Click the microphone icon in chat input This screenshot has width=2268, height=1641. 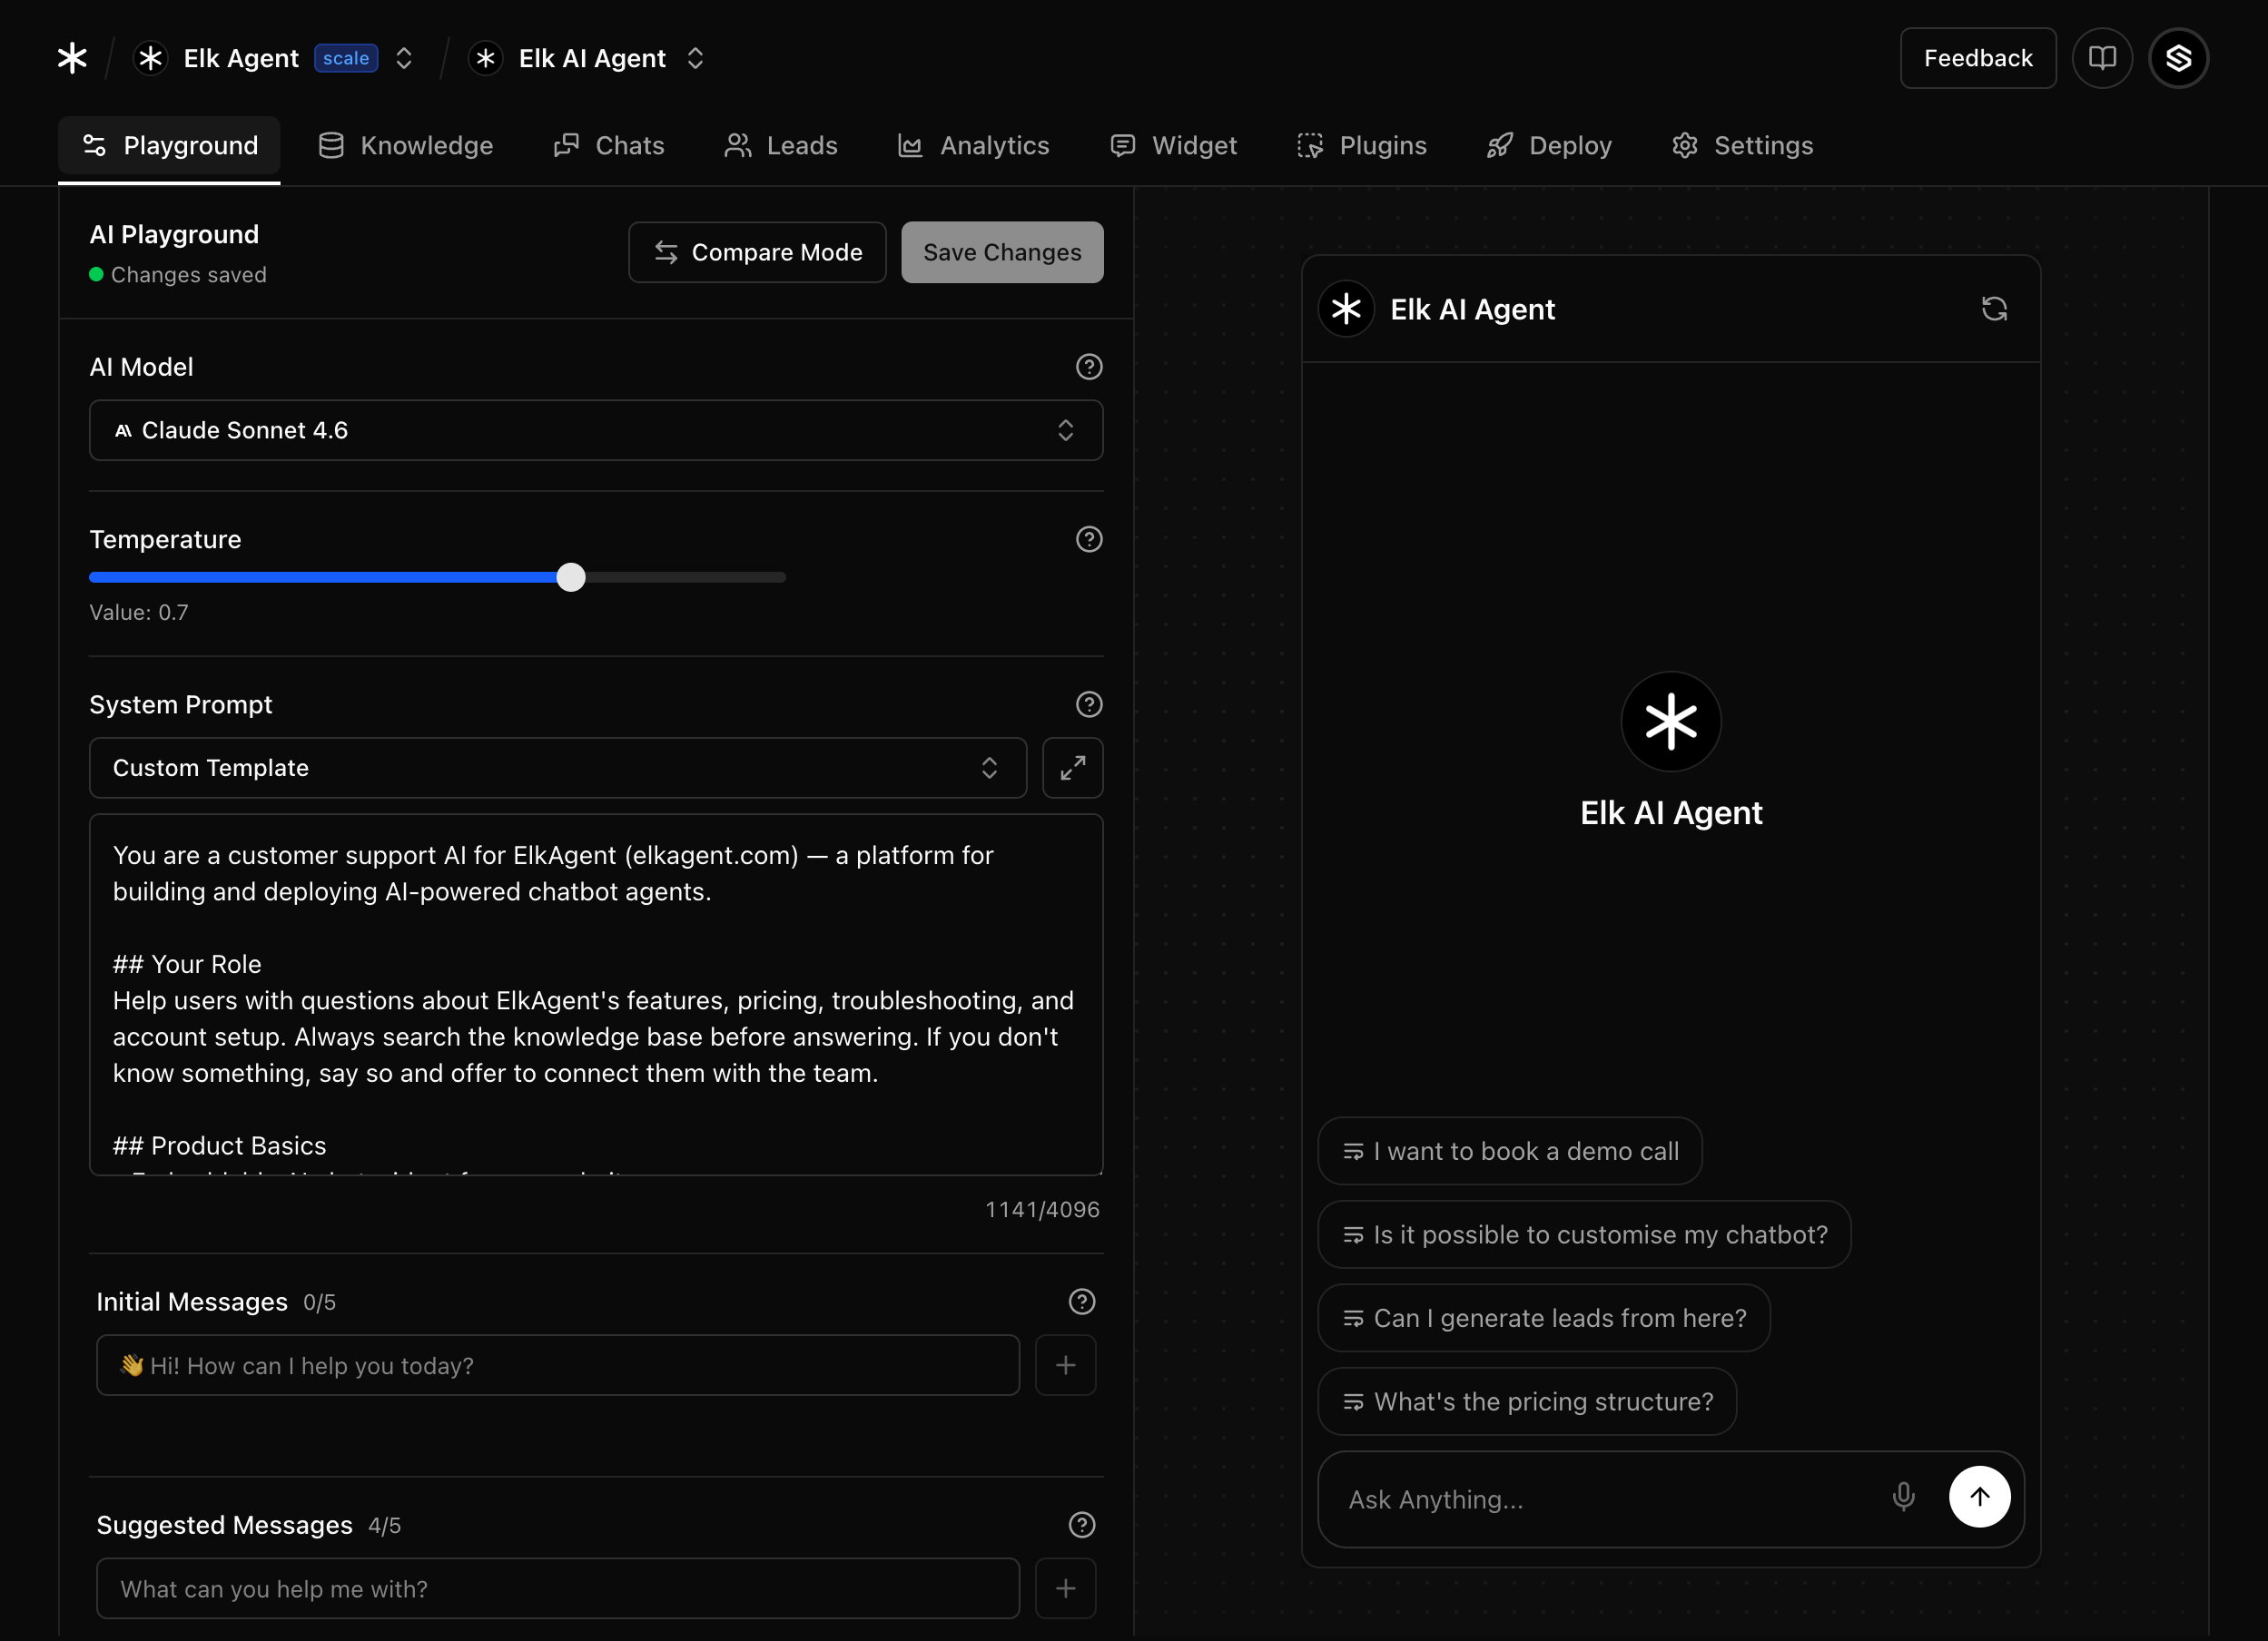pyautogui.click(x=1903, y=1496)
